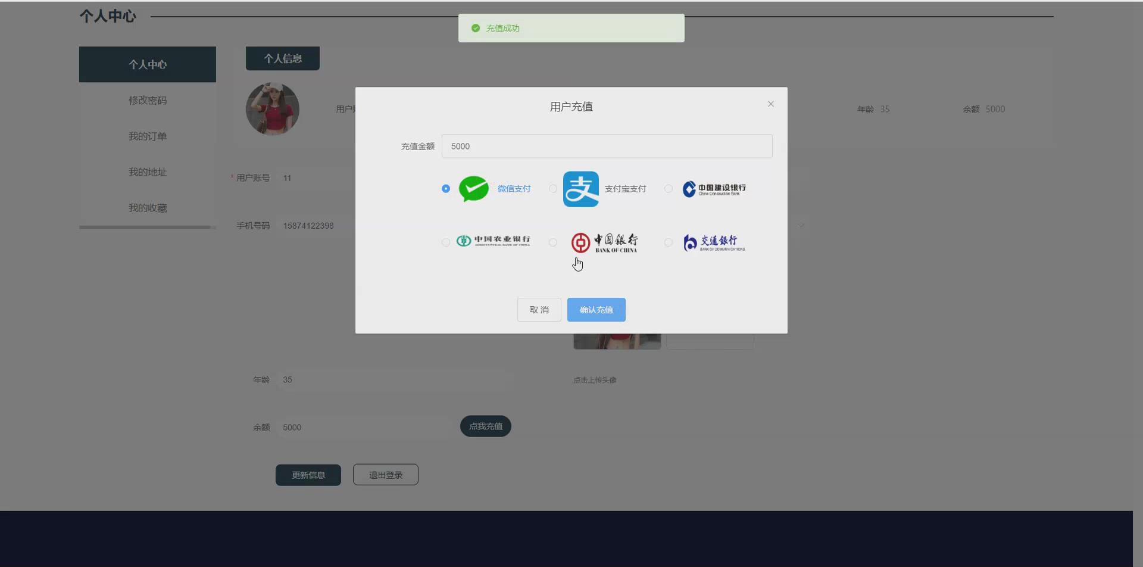Click the Bank of Communications logo
The image size is (1143, 567).
[714, 242]
